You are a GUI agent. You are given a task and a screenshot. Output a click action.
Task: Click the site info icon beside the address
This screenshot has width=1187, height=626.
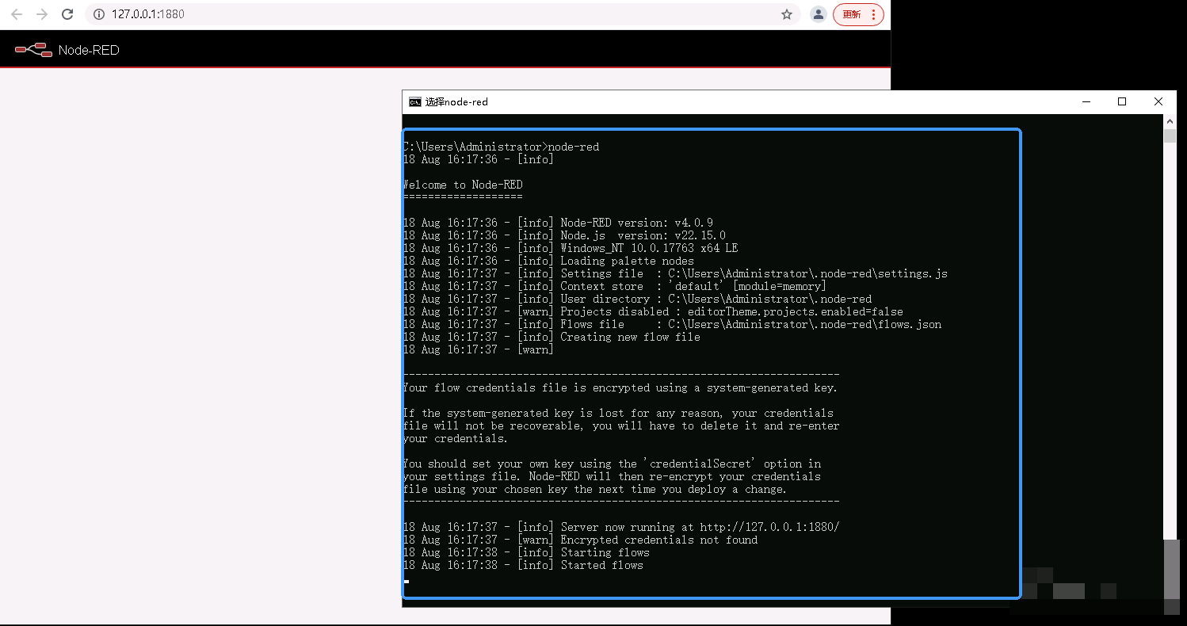99,14
